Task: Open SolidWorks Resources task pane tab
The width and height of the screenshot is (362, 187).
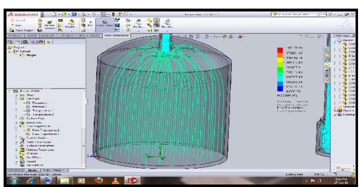Action: pyautogui.click(x=327, y=49)
